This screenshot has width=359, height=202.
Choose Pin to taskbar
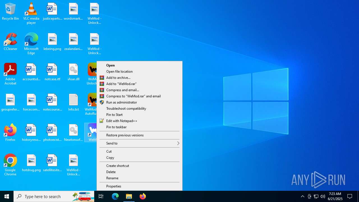tap(139, 127)
